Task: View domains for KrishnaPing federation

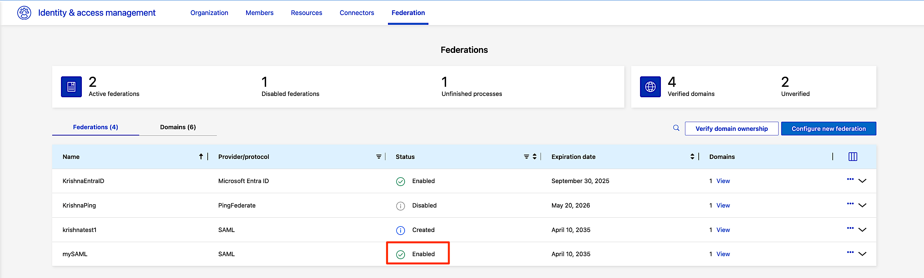Action: coord(723,206)
